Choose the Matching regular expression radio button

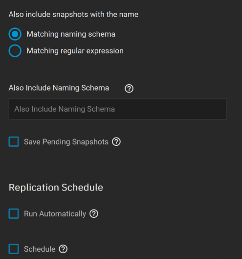15,51
